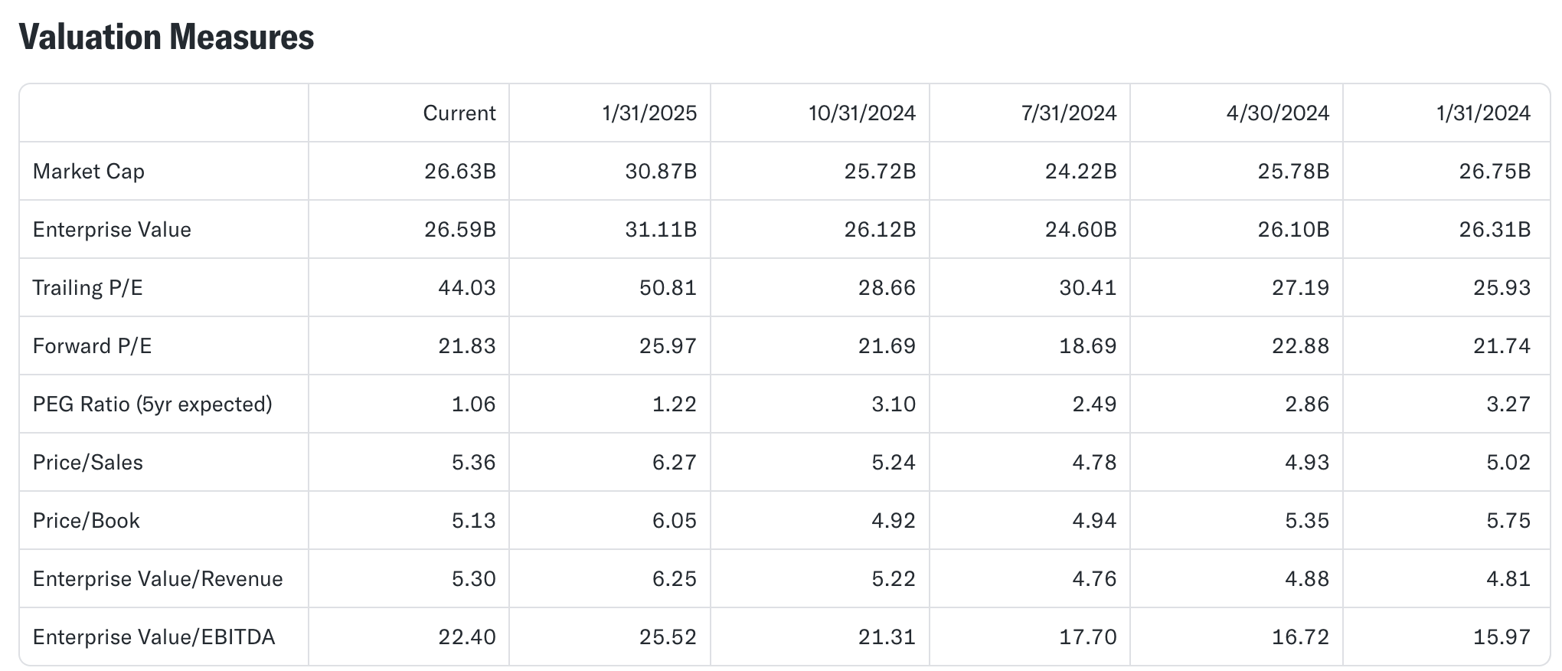This screenshot has height=671, width=1562.
Task: Select the 10/31/2024 column header
Action: pos(862,113)
